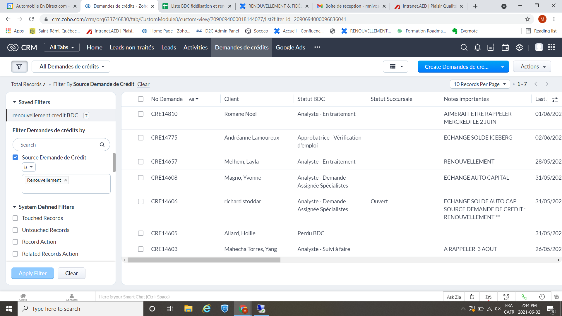Select the checkbox for CRE14810
This screenshot has height=316, width=562.
tap(141, 114)
